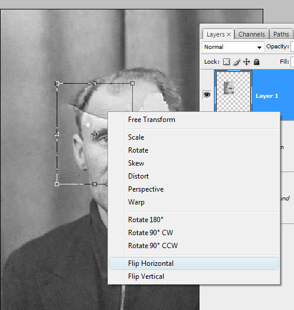
Task: Open the Normal blend mode dropdown
Action: (233, 47)
